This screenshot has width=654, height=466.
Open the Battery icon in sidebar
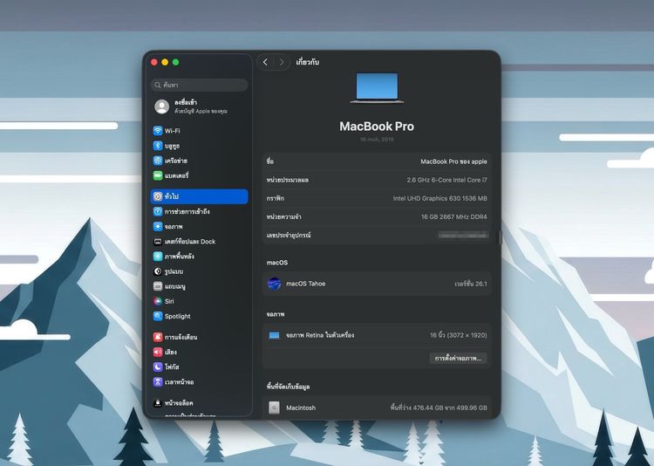coord(158,175)
